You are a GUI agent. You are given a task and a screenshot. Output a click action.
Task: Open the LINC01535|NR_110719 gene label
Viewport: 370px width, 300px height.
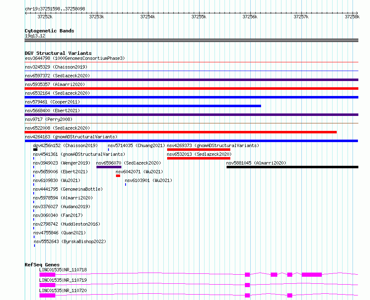pyautogui.click(x=63, y=280)
